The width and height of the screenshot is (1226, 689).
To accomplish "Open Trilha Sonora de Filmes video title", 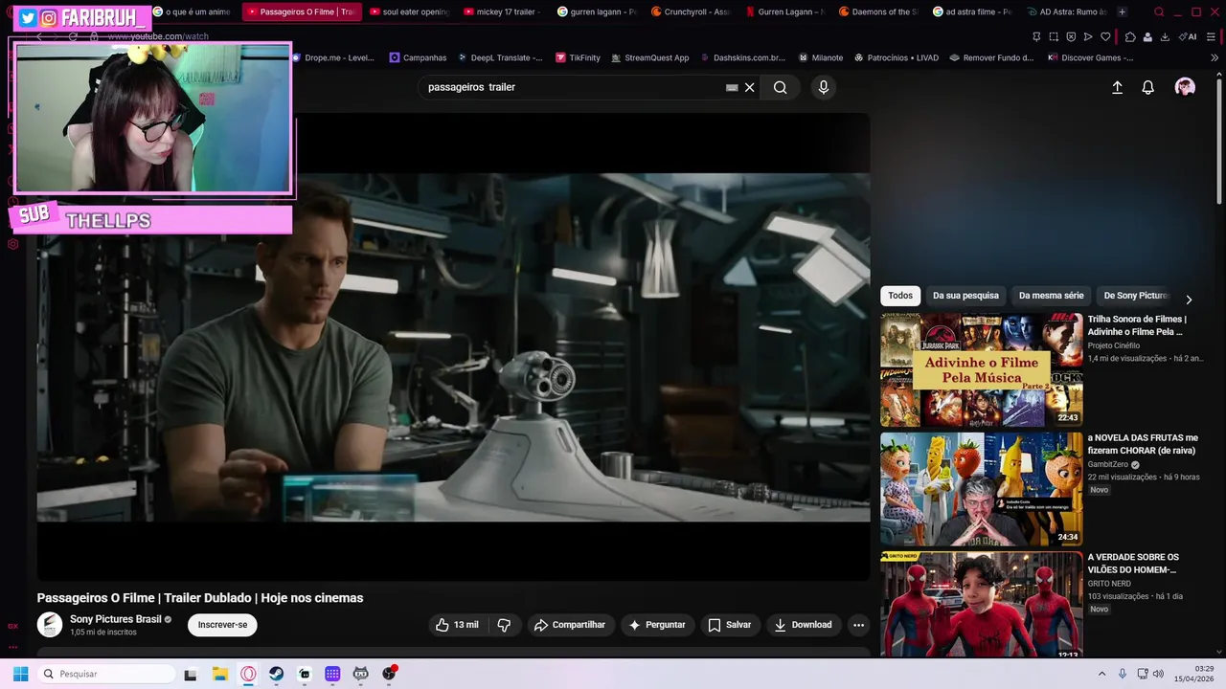I will click(1137, 325).
